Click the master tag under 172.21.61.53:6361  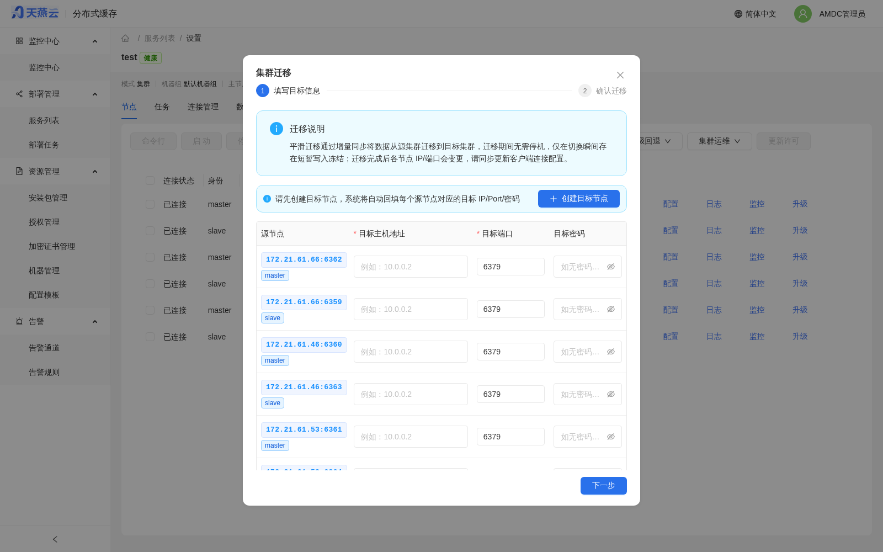click(x=275, y=445)
